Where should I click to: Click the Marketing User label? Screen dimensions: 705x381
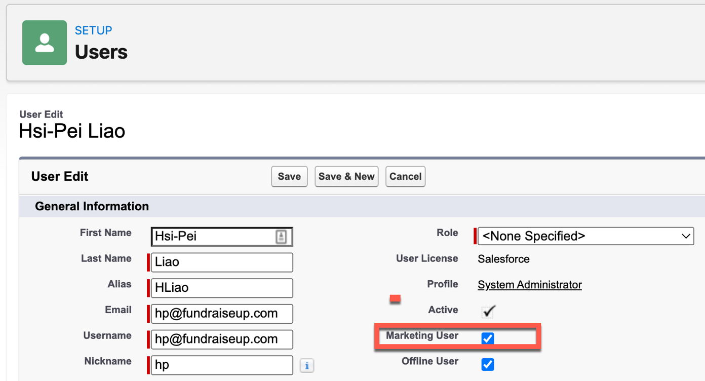click(422, 335)
